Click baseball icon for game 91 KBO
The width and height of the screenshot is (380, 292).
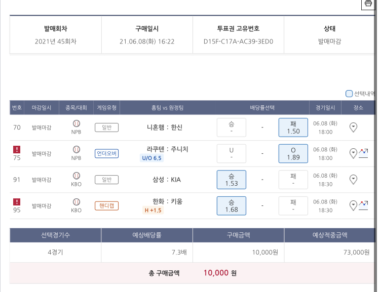click(77, 176)
